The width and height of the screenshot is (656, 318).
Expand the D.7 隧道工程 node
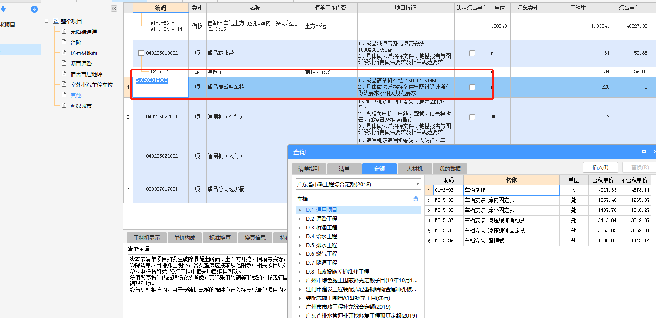click(x=300, y=263)
